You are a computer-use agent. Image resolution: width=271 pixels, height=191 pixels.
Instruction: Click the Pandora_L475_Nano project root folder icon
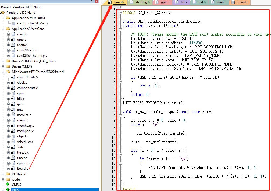(3, 13)
